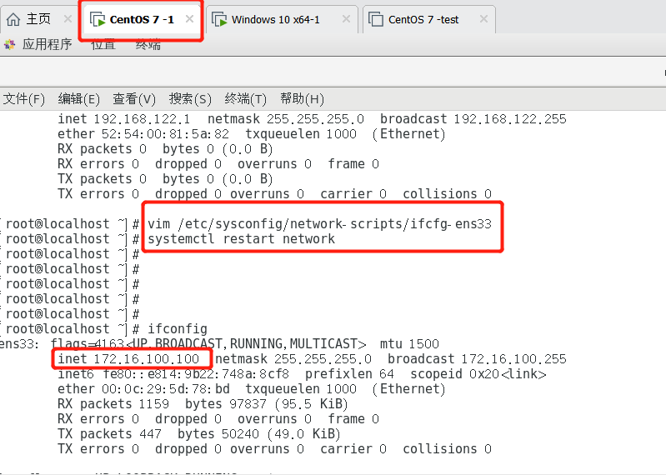Click the vim ifcfg-ens33 command line

319,223
